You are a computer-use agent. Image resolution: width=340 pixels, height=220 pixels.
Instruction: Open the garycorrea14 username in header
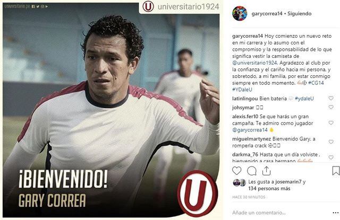[267, 14]
